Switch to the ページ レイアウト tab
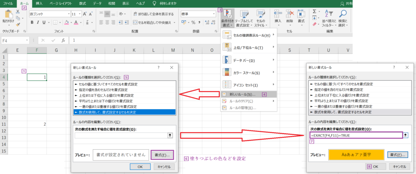Image resolution: width=416 pixels, height=174 pixels. click(x=62, y=3)
